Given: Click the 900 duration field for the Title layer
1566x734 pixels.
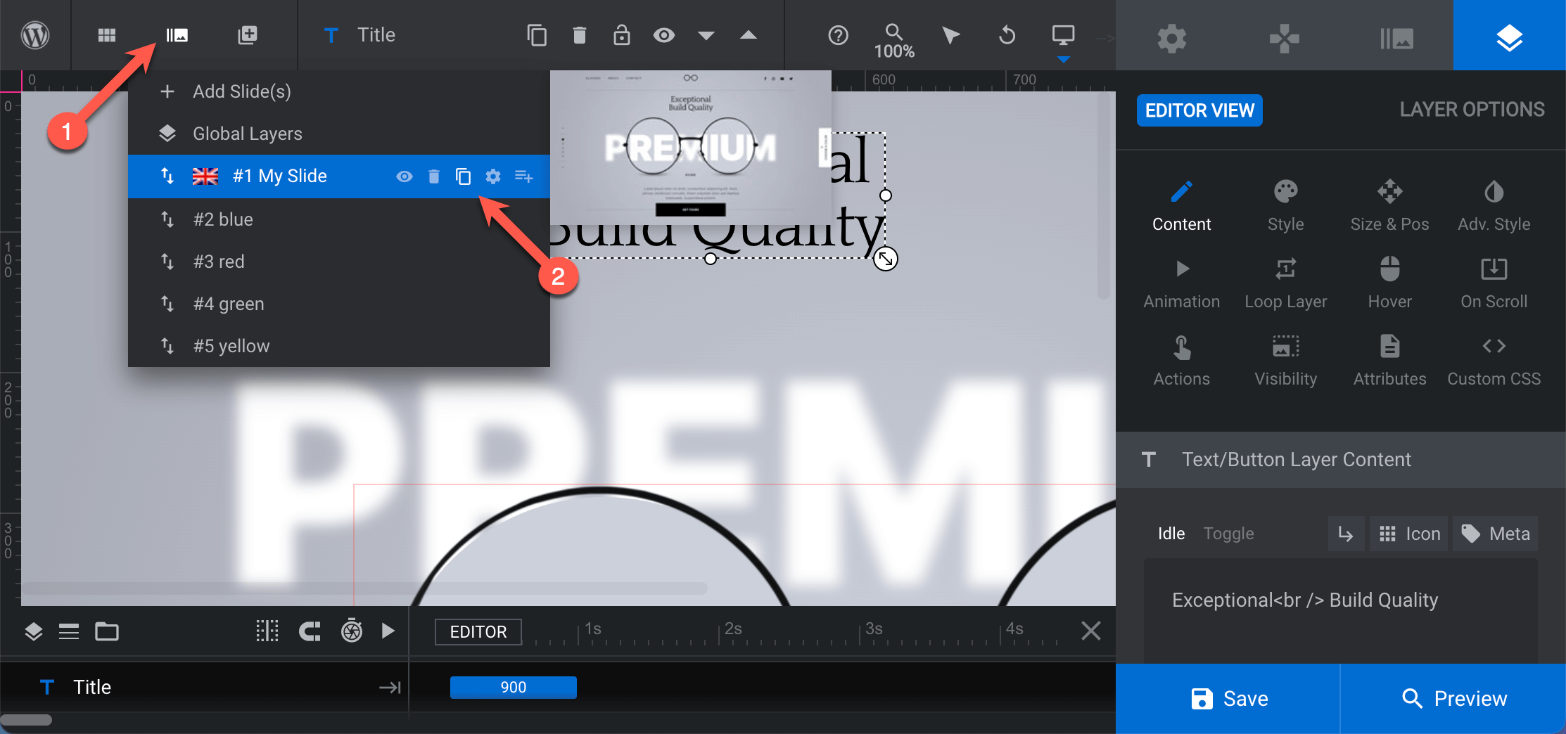Looking at the screenshot, I should tap(513, 687).
